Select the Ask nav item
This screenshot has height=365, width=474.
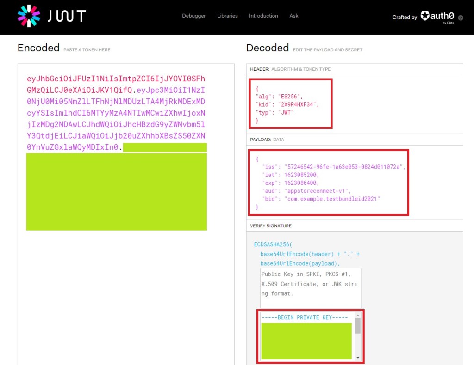294,16
